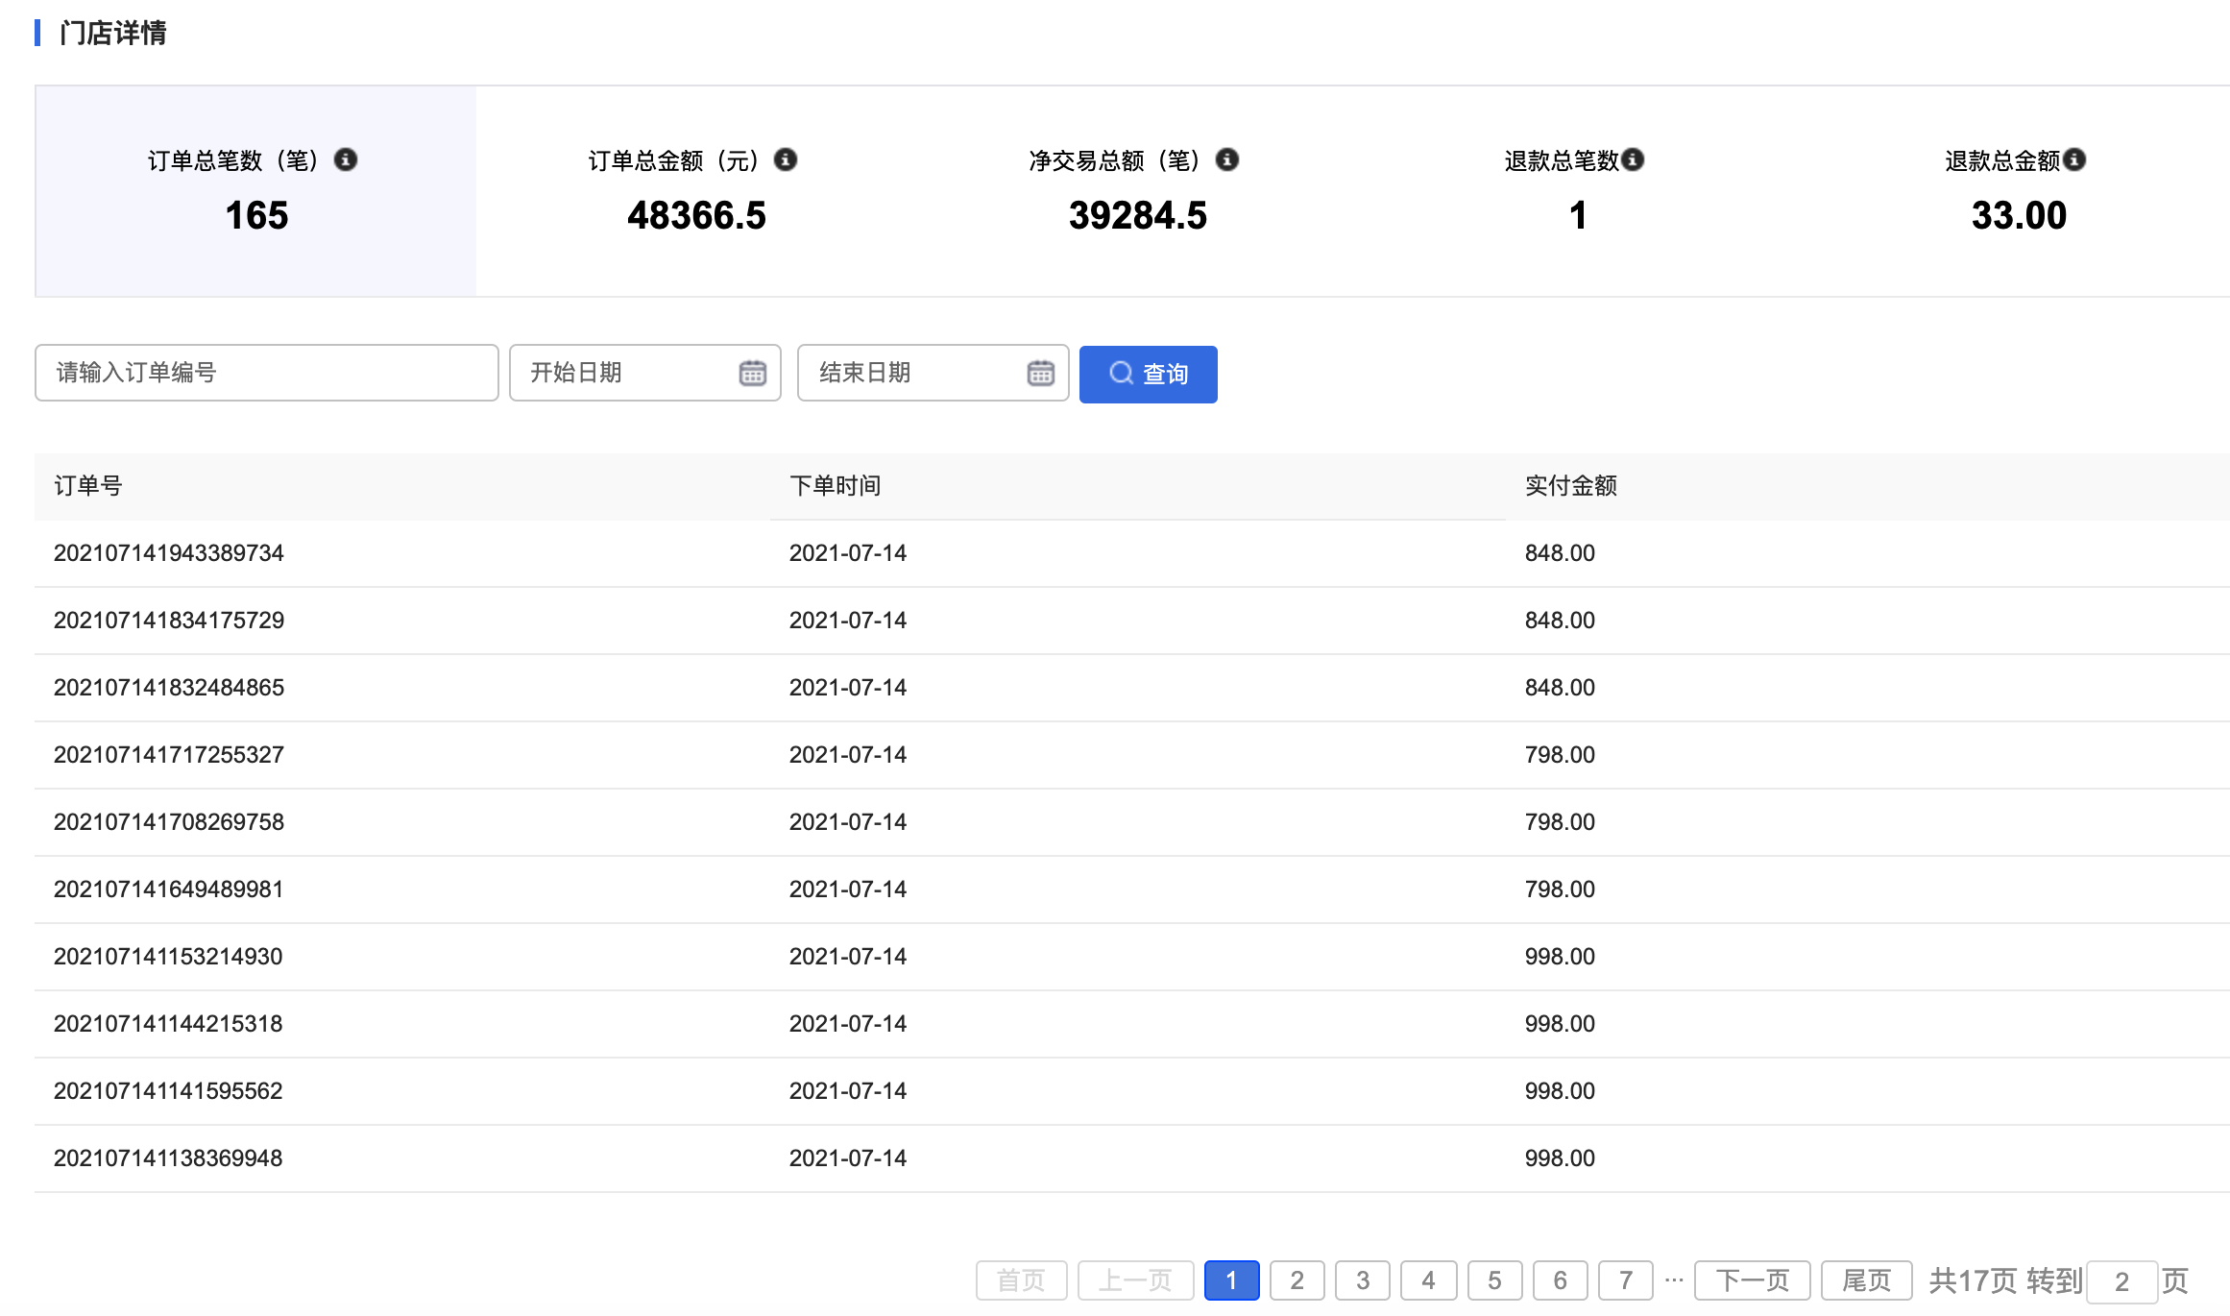Click info icon beside 订单总笔数
Screen dimensions: 2230x1316
coord(346,159)
